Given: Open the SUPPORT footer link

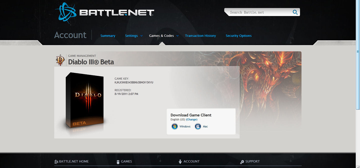Looking at the screenshot, I should click(x=252, y=161).
